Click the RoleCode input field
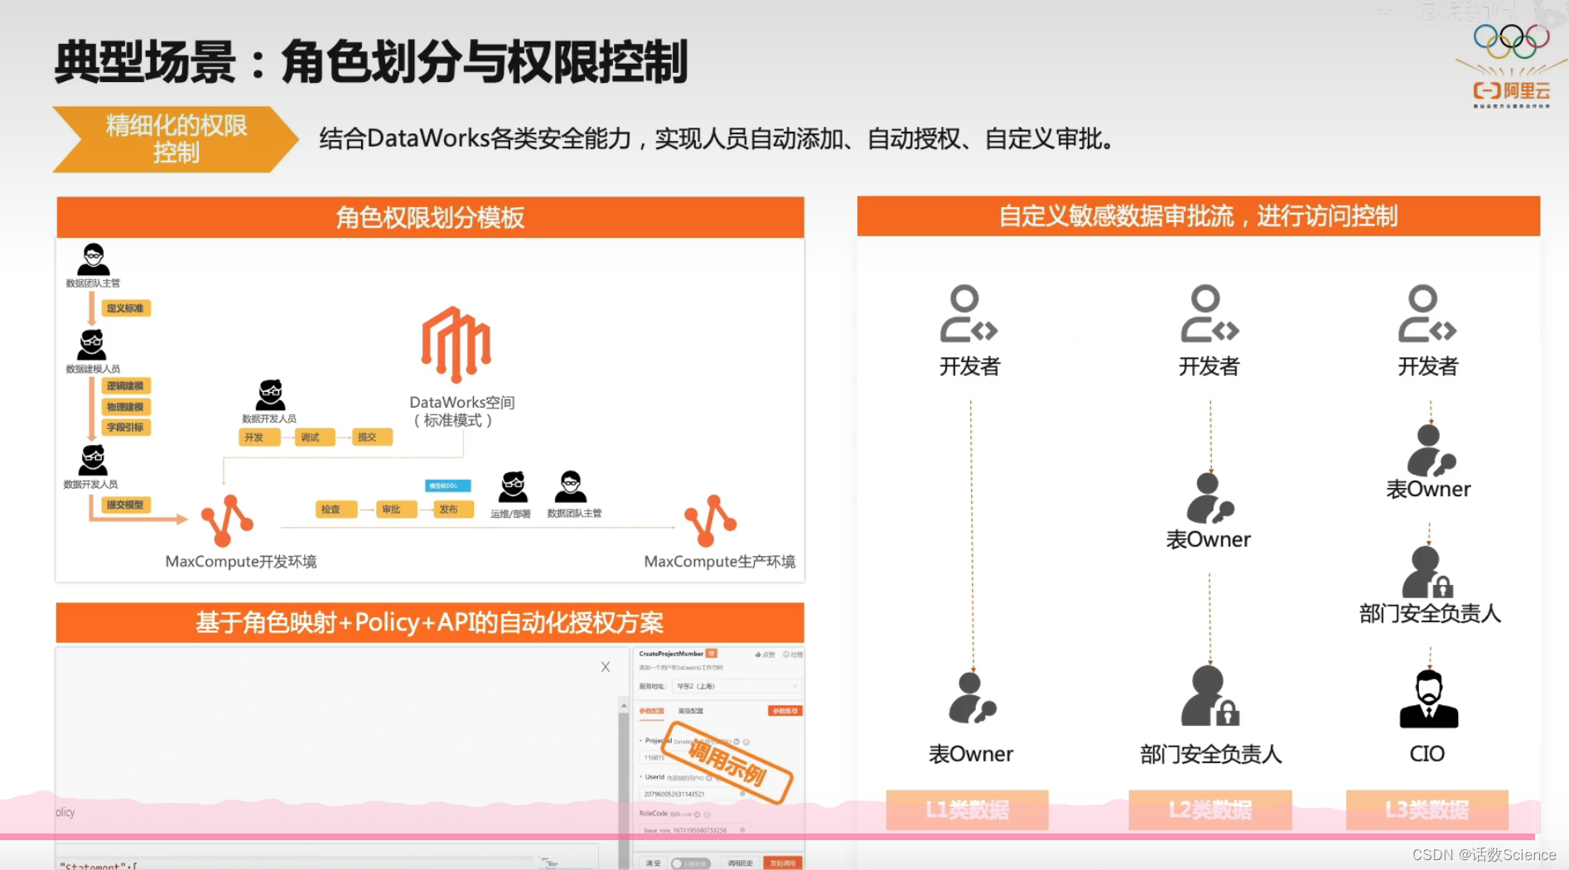 coord(694,830)
